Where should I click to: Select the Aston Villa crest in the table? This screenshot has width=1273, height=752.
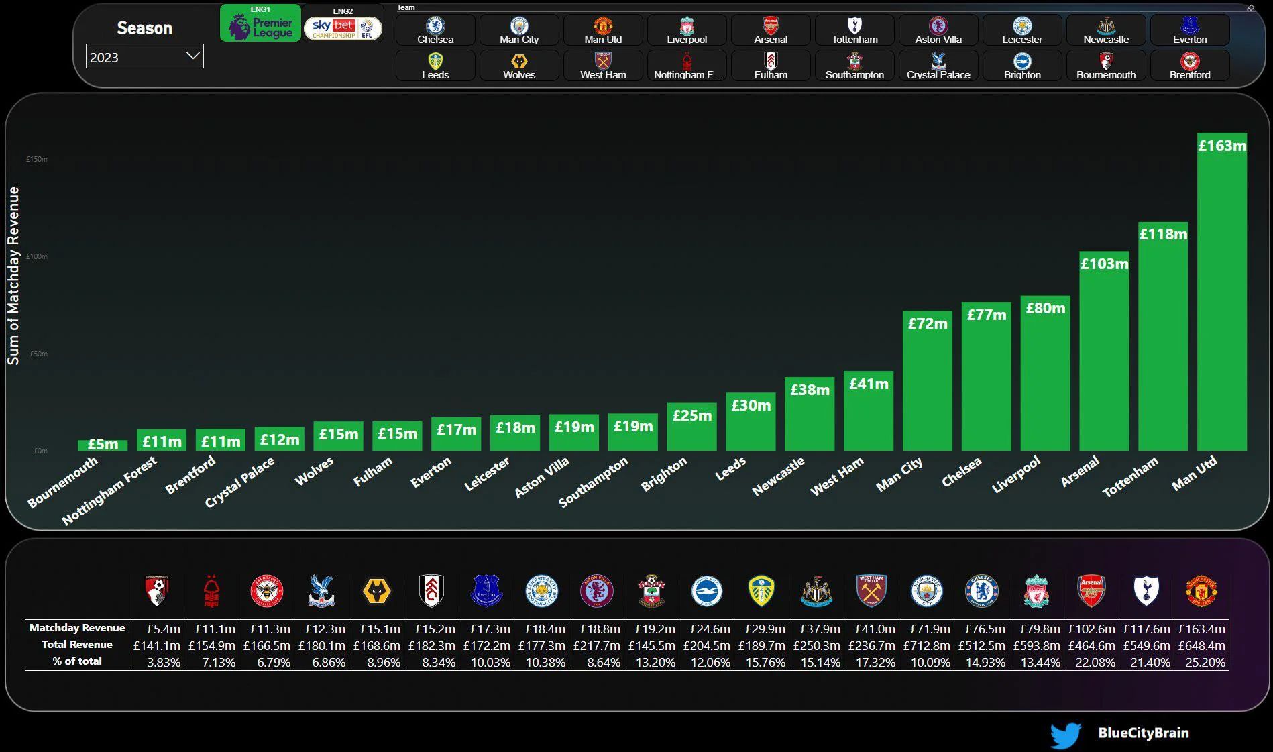pyautogui.click(x=596, y=591)
